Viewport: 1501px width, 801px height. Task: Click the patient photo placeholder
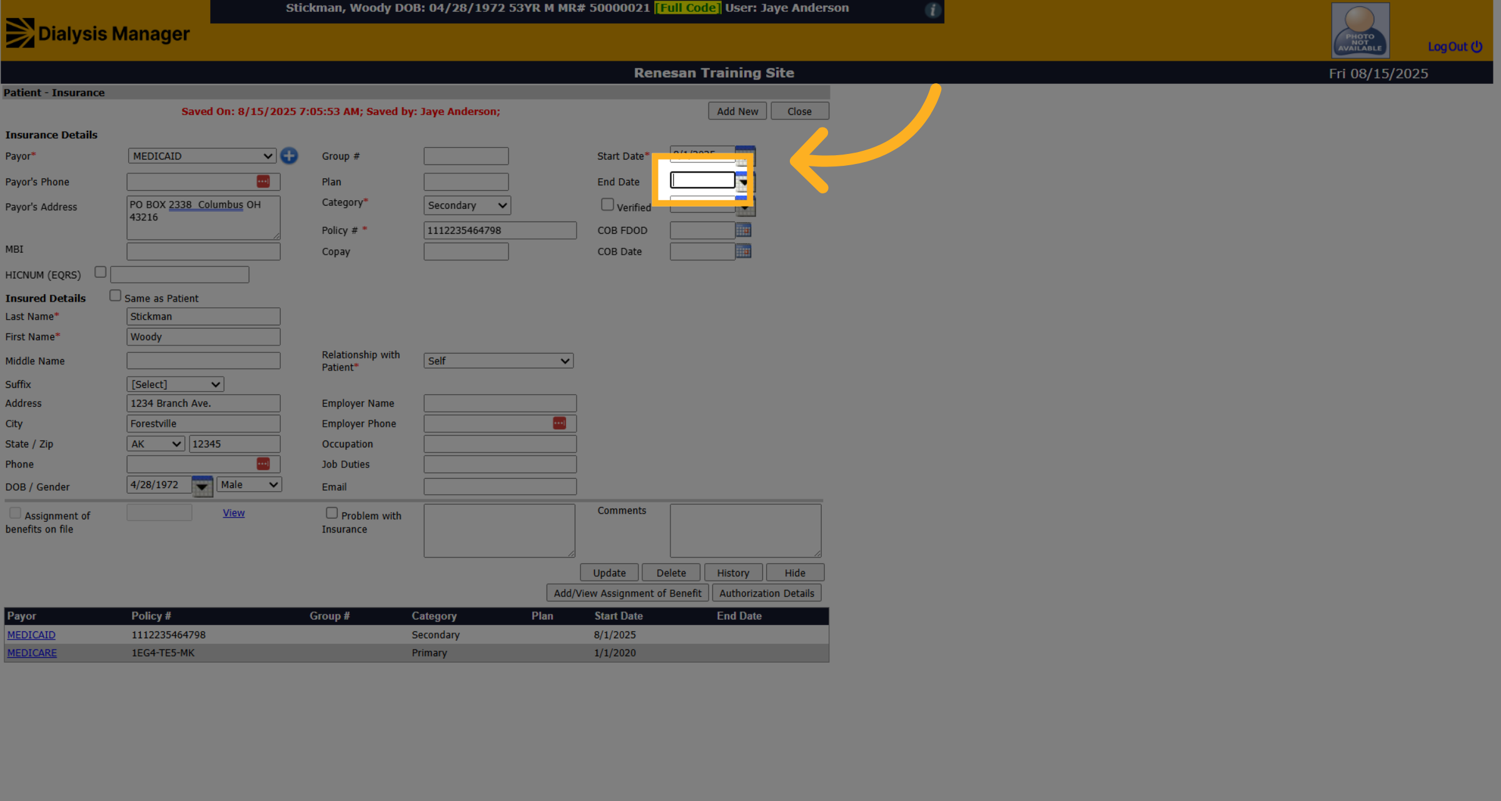(x=1360, y=30)
